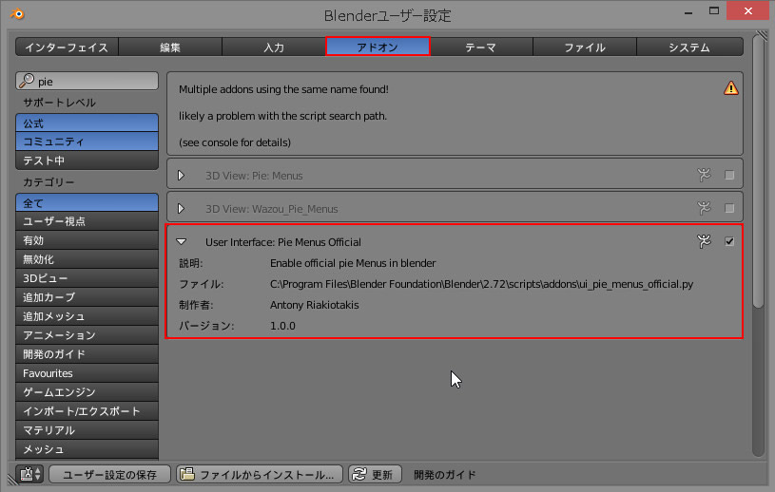Collapse the Pie Menus Official details
Viewport: 775px width, 492px height.
click(x=181, y=241)
